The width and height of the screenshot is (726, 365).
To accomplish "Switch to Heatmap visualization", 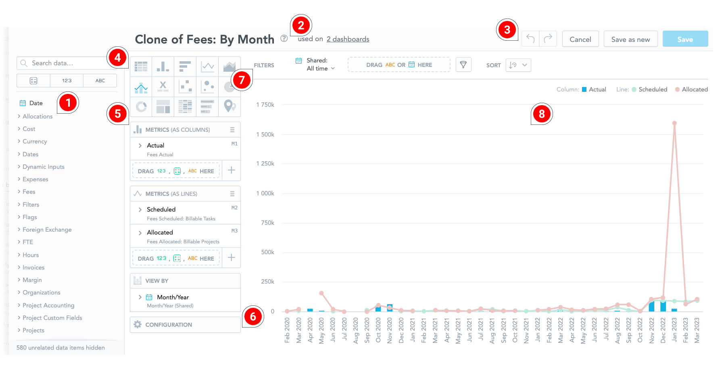I will (185, 107).
